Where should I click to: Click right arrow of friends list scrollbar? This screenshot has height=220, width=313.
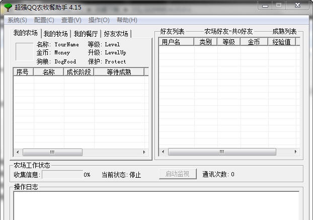296,152
